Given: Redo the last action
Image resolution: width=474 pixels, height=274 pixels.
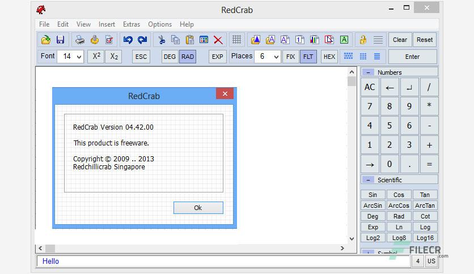Looking at the screenshot, I should pyautogui.click(x=142, y=40).
